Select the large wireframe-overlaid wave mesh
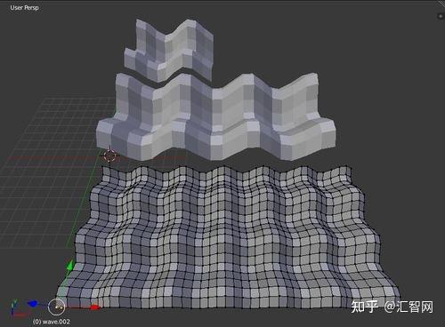This screenshot has width=445, height=327. click(227, 238)
